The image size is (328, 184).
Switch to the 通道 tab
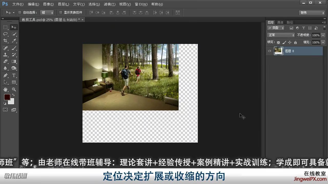tap(280, 22)
